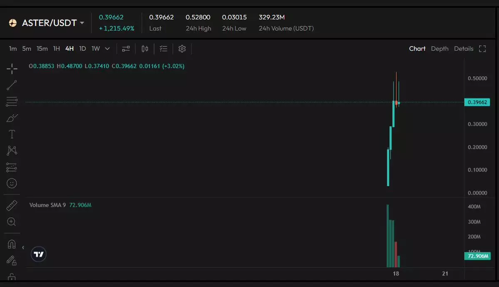Click the 0.39662 current price label
Screen dimensions: 499x287
coord(477,102)
